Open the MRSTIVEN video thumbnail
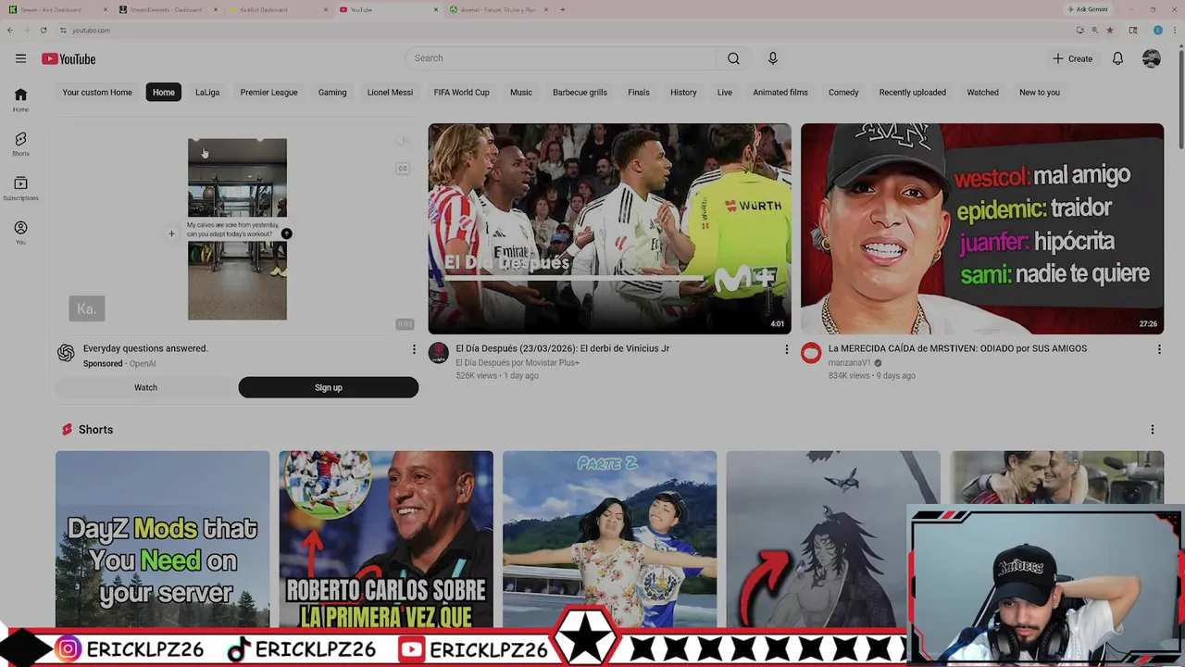Viewport: 1185px width, 667px height. (x=982, y=229)
